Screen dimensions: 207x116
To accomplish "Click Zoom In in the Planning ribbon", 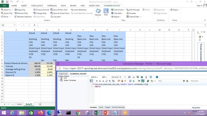I will pos(6,10).
